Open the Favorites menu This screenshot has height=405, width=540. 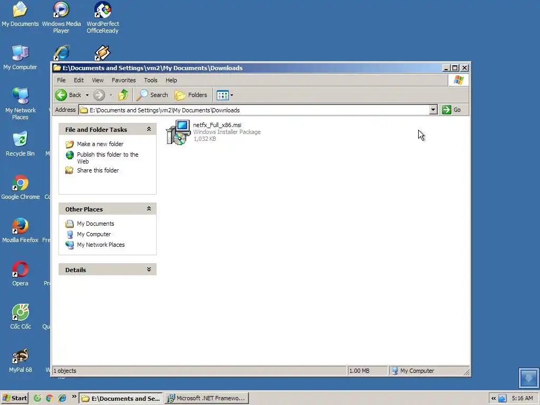pyautogui.click(x=123, y=80)
